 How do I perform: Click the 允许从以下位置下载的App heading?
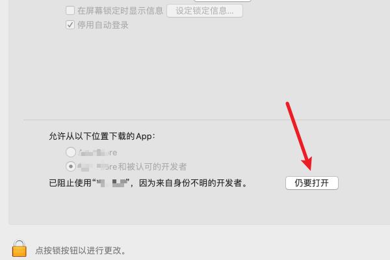(102, 136)
